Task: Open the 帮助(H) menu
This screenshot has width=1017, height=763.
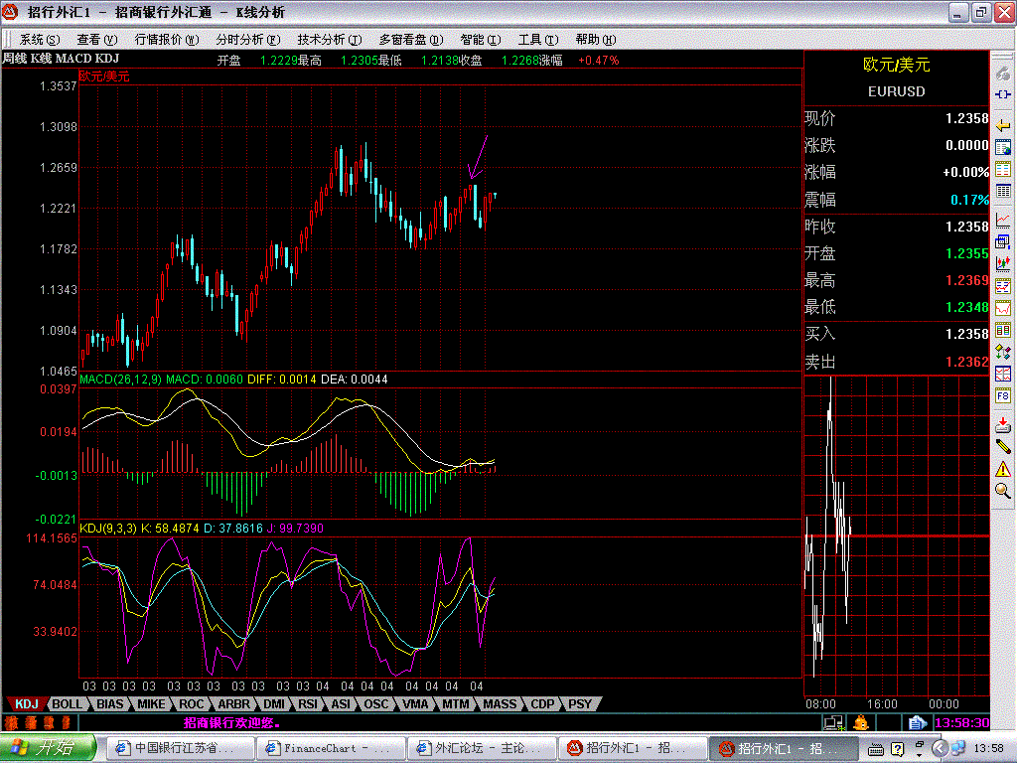Action: click(596, 40)
